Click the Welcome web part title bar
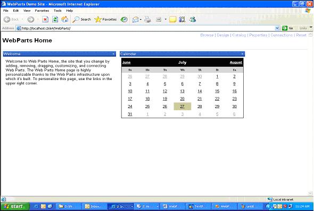314x211 pixels. click(60, 54)
